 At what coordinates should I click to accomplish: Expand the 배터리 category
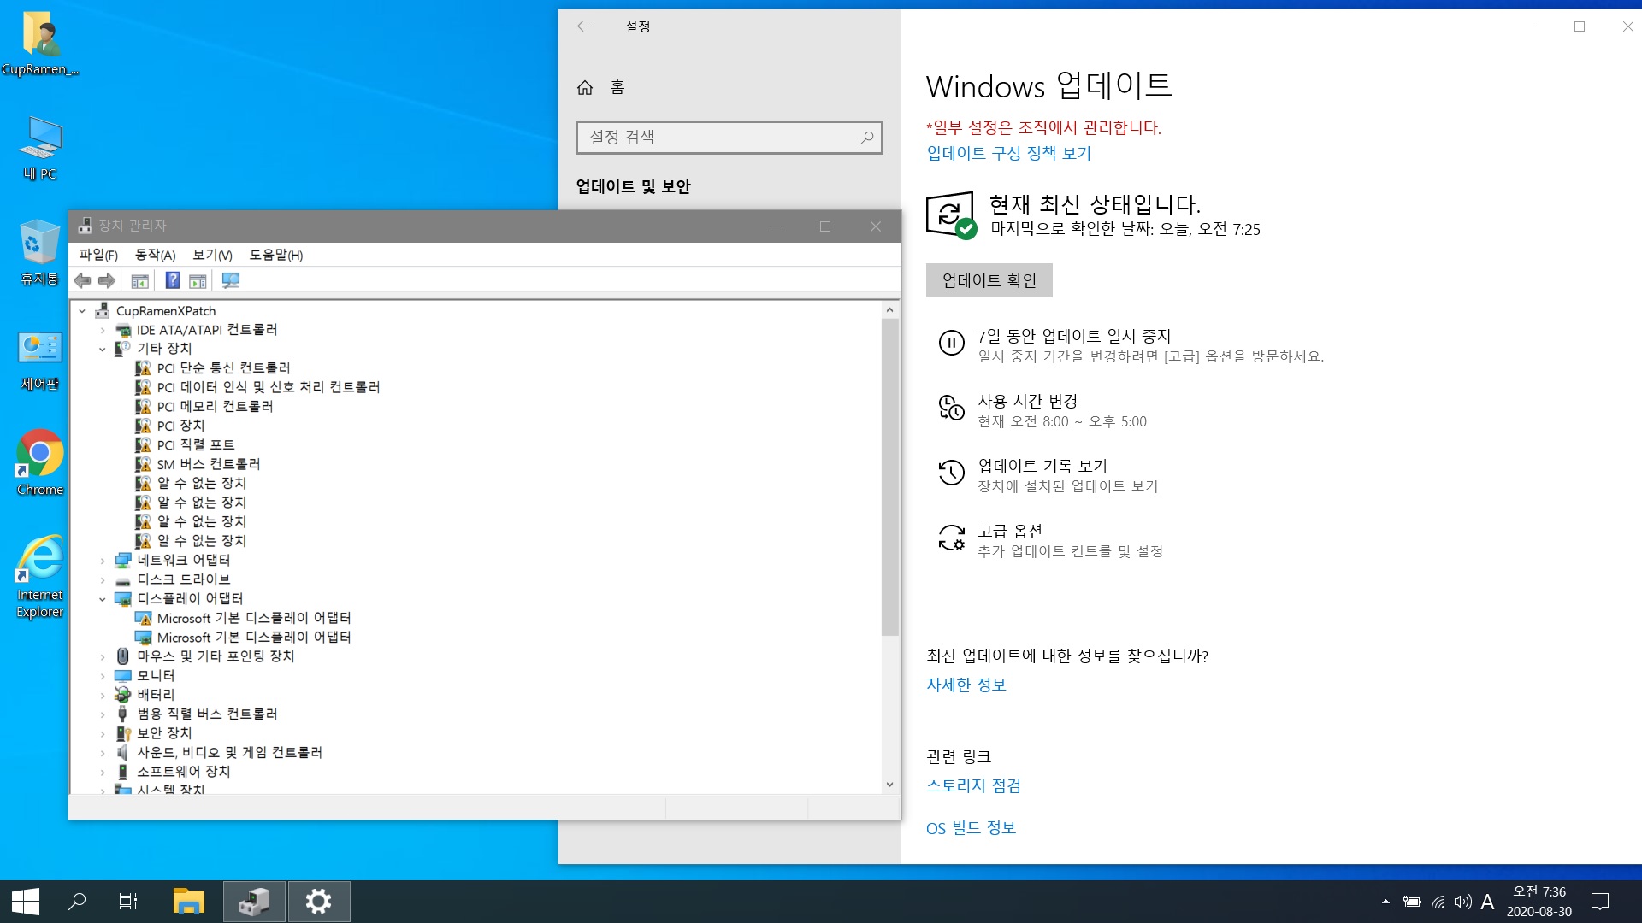[x=103, y=695]
